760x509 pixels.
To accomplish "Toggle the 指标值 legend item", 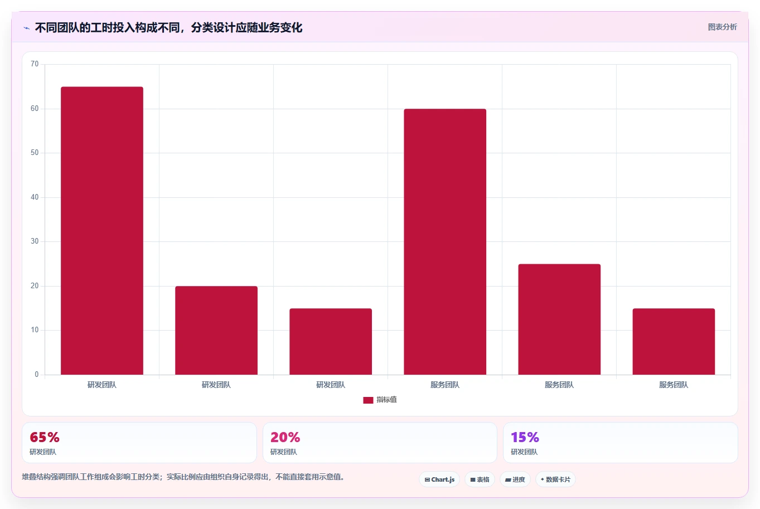I will (380, 400).
